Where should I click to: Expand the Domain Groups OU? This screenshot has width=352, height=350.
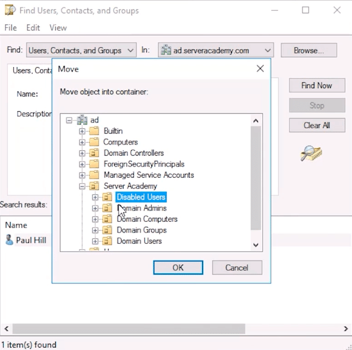(x=95, y=231)
